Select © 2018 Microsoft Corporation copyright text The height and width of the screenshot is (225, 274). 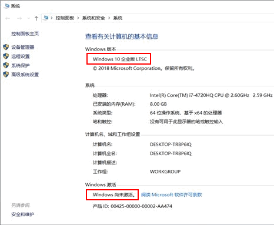[144, 68]
